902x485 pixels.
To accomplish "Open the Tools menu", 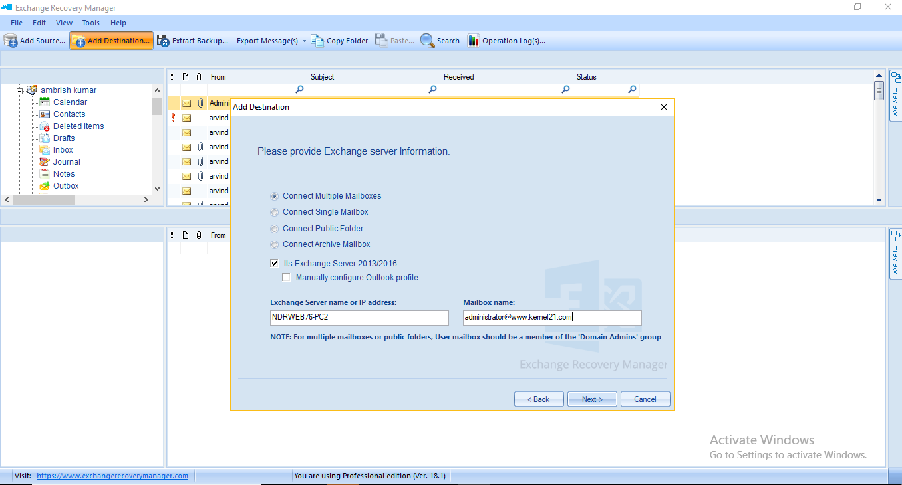I will point(91,23).
